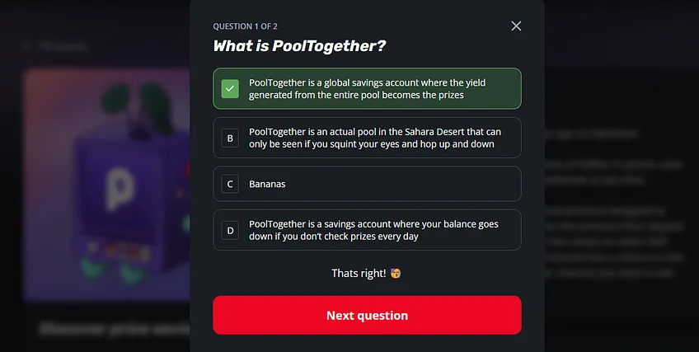Click the green checkmark on the first answer
Image resolution: width=699 pixels, height=352 pixels.
(x=230, y=89)
